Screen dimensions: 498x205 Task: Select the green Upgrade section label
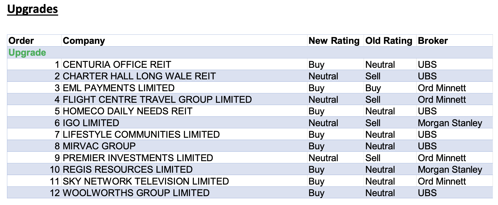point(27,52)
